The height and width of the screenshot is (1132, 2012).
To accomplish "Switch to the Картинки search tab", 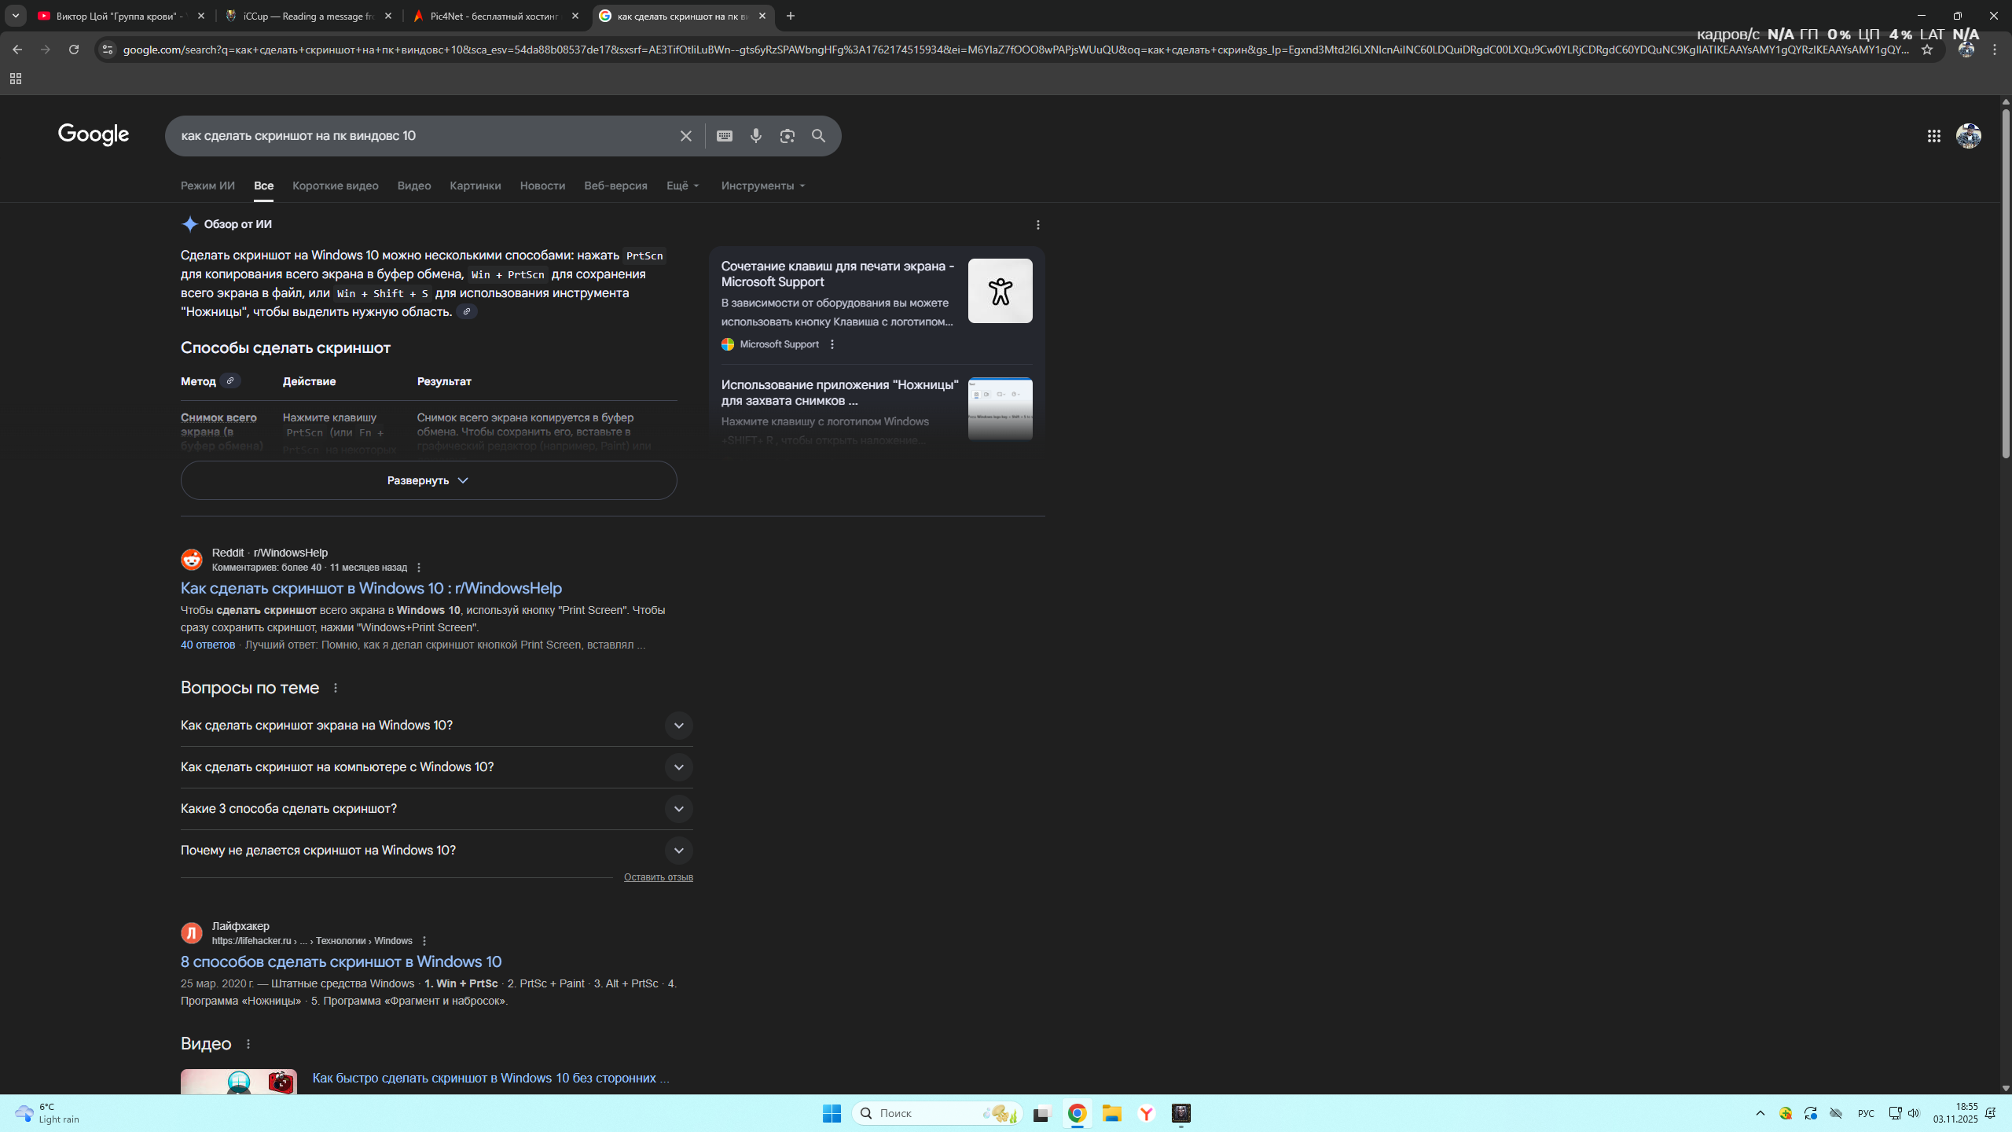I will pyautogui.click(x=475, y=186).
